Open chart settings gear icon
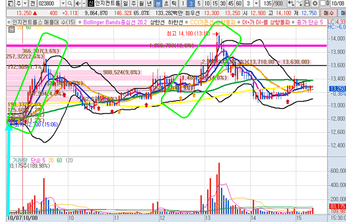346x222 pixels. [315, 3]
